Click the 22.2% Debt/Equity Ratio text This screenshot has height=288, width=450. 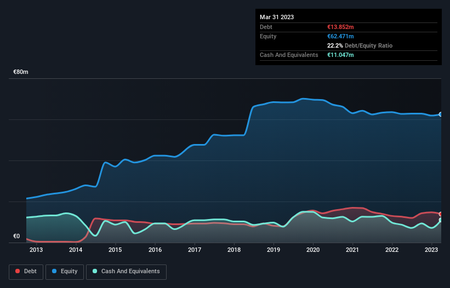[360, 45]
